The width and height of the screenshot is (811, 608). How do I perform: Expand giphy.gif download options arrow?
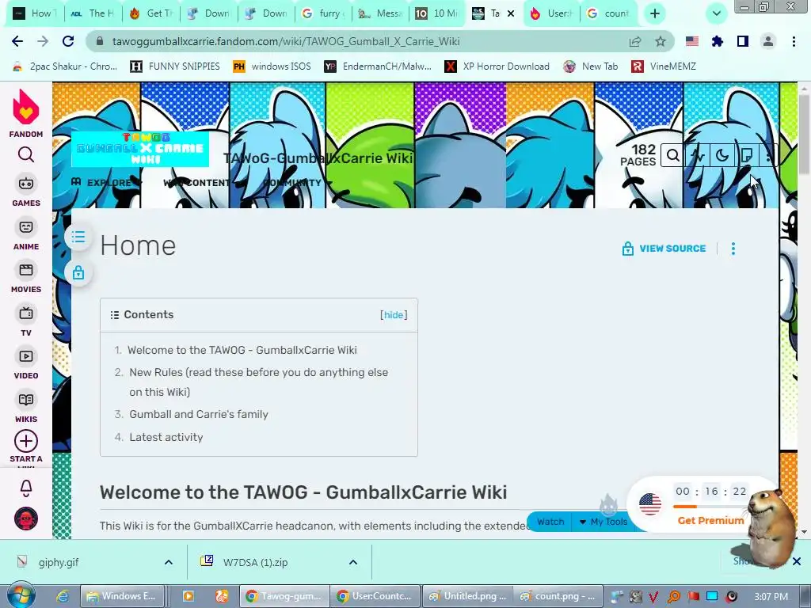(x=169, y=562)
